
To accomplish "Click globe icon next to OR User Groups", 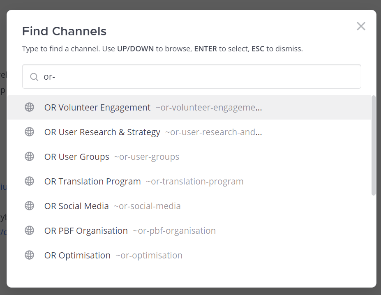I will pos(29,157).
